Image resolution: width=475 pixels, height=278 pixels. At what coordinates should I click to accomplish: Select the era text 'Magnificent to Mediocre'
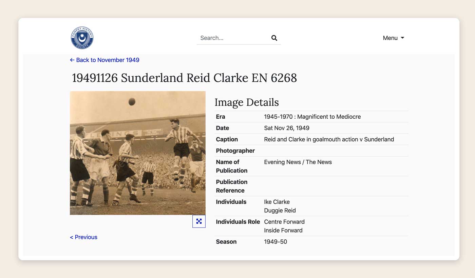pyautogui.click(x=329, y=117)
